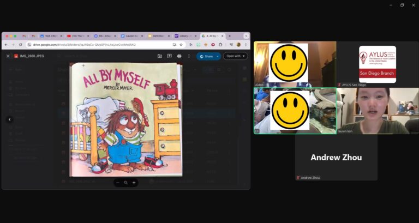Switch to the first Gmail tab
Screen dimensions: 419x223
point(24,36)
